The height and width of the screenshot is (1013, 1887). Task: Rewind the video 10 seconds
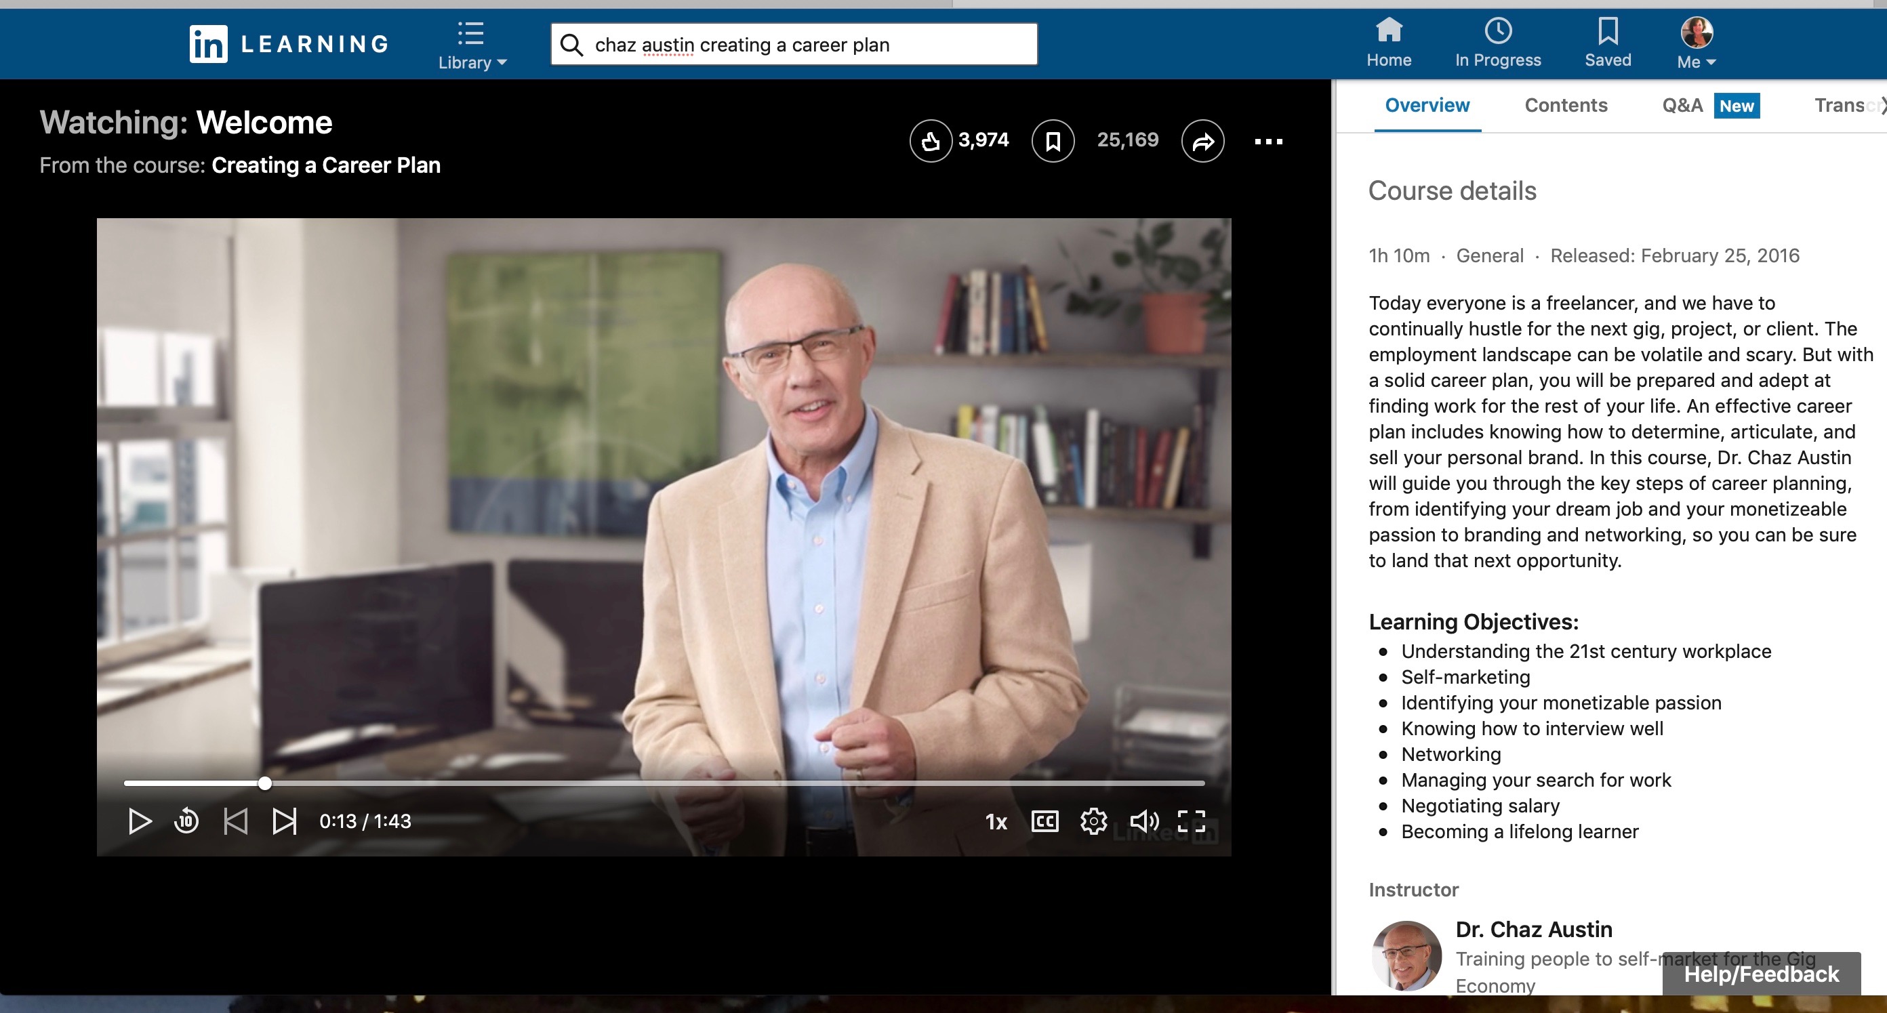(x=186, y=821)
